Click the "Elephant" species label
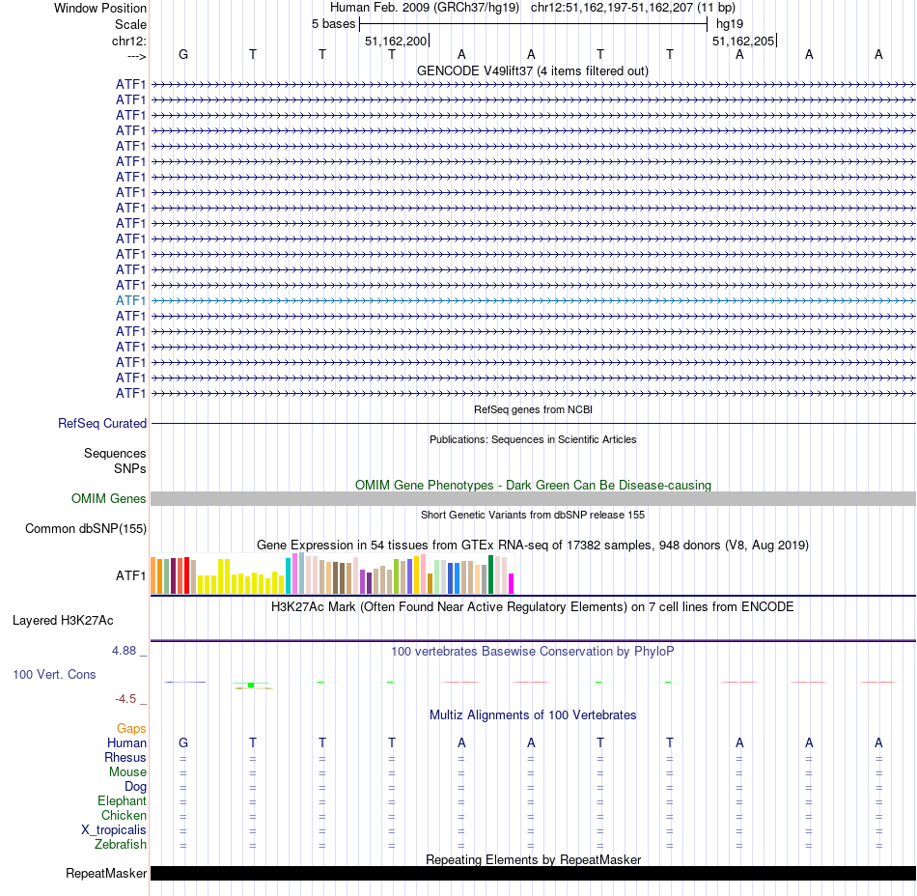Screen dimensions: 917x896 122,801
